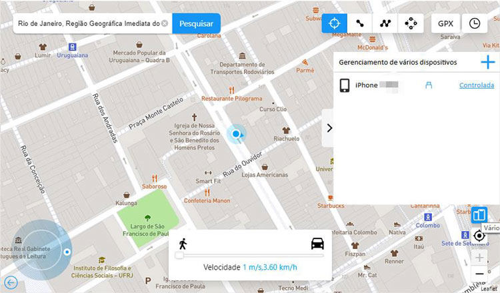Open the history clock icon
500x293 pixels.
[x=474, y=23]
